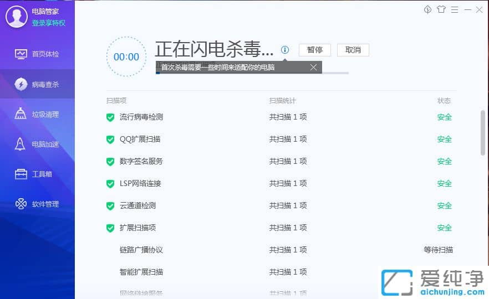This screenshot has height=299, width=489.
Task: Select the 扩展扫描项 scan item
Action: pos(138,228)
